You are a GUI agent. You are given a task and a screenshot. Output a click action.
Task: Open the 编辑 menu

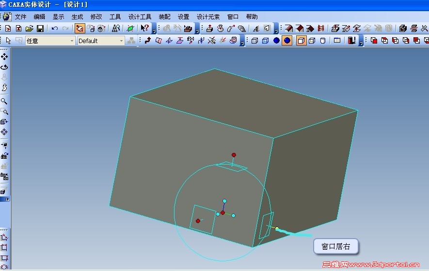coord(39,17)
